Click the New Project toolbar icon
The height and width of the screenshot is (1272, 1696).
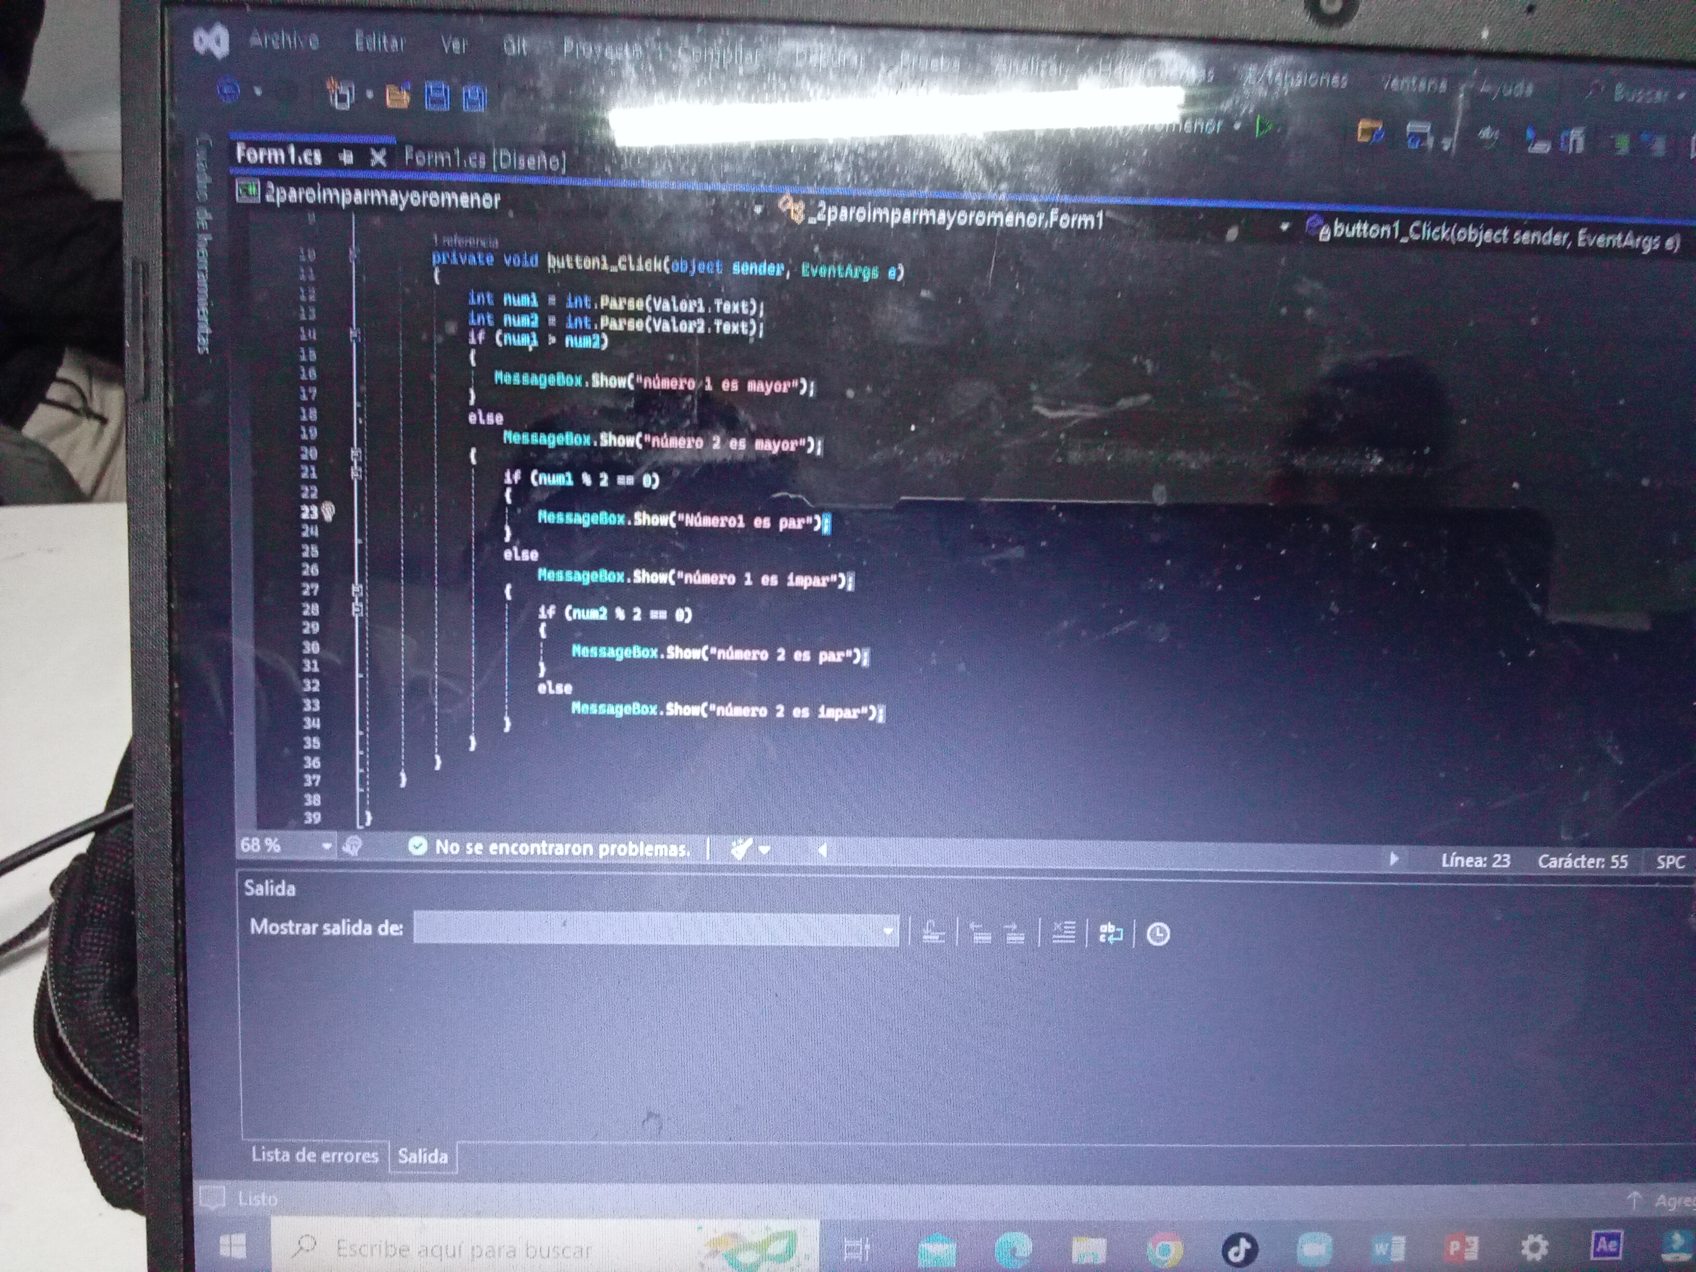[x=340, y=94]
